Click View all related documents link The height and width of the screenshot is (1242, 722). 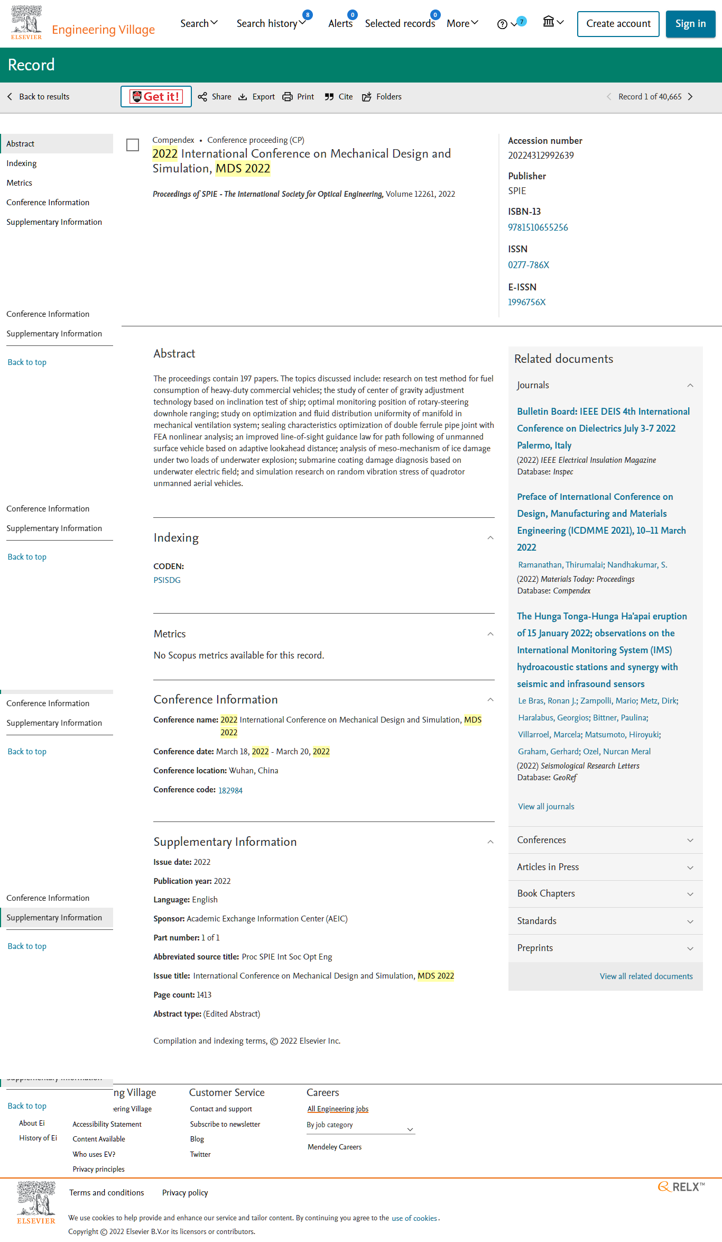(x=646, y=976)
